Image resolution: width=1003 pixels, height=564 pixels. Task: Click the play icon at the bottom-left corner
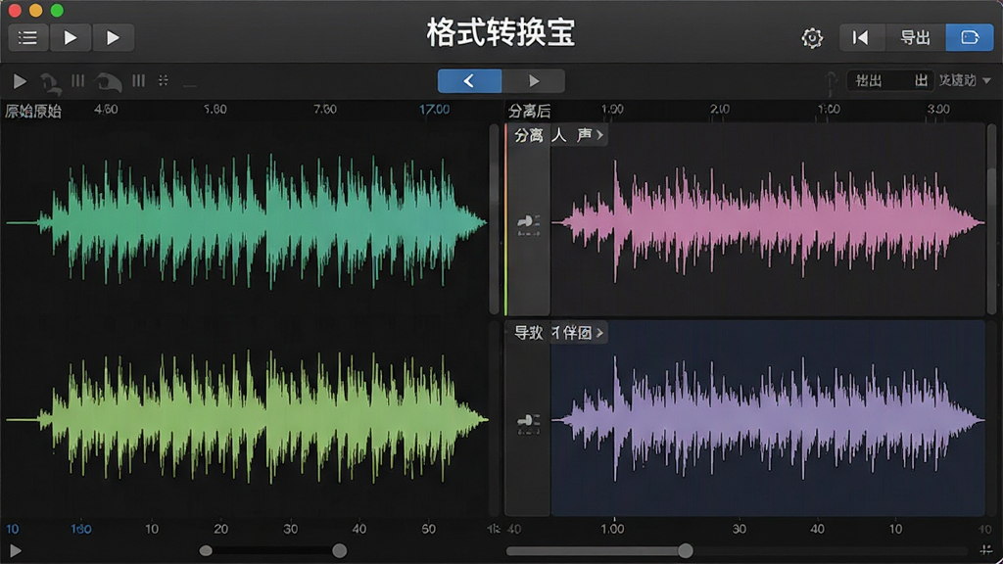16,550
